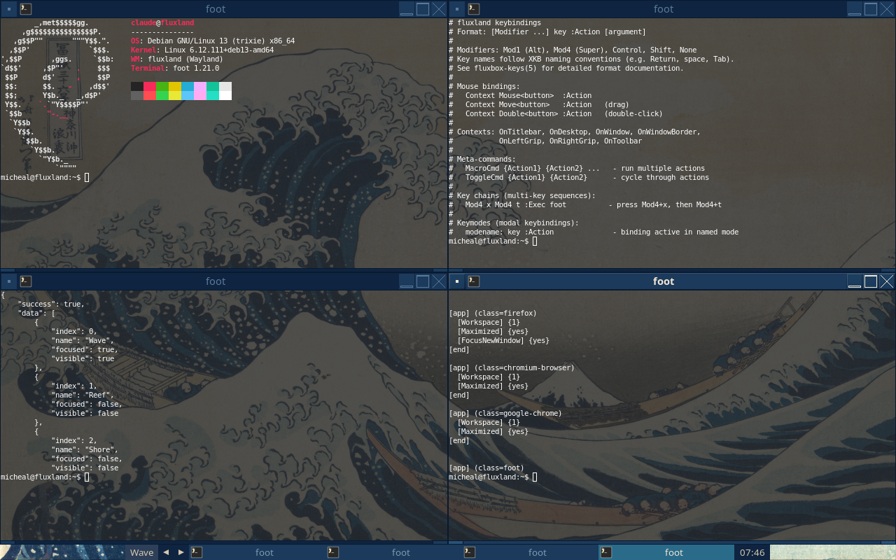Click the 07:46 clock in the toolbar
The image size is (896, 560).
click(x=752, y=552)
